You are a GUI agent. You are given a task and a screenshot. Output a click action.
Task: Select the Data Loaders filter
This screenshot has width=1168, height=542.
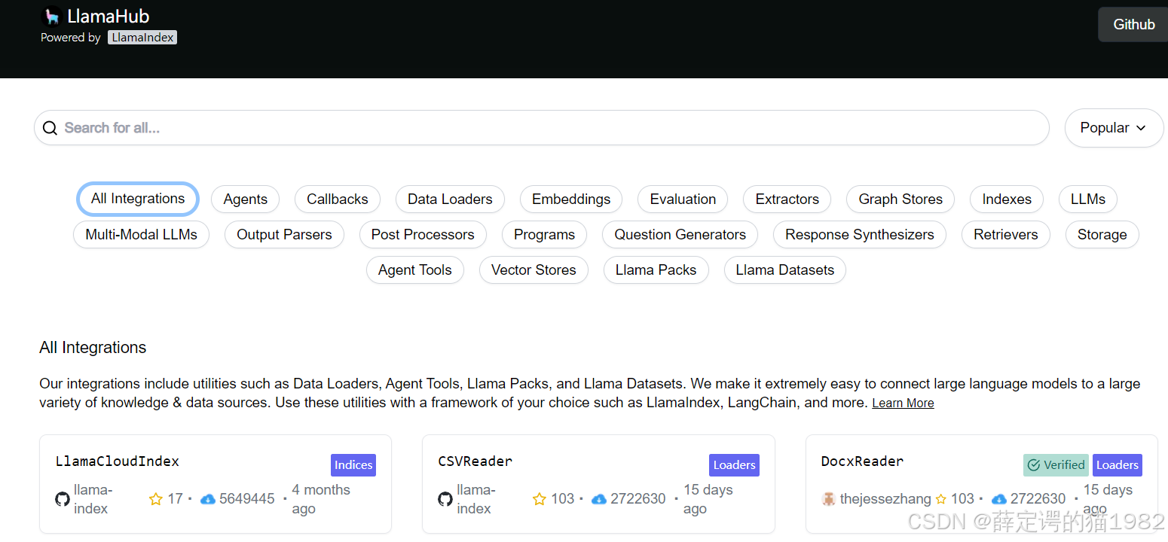click(x=450, y=199)
